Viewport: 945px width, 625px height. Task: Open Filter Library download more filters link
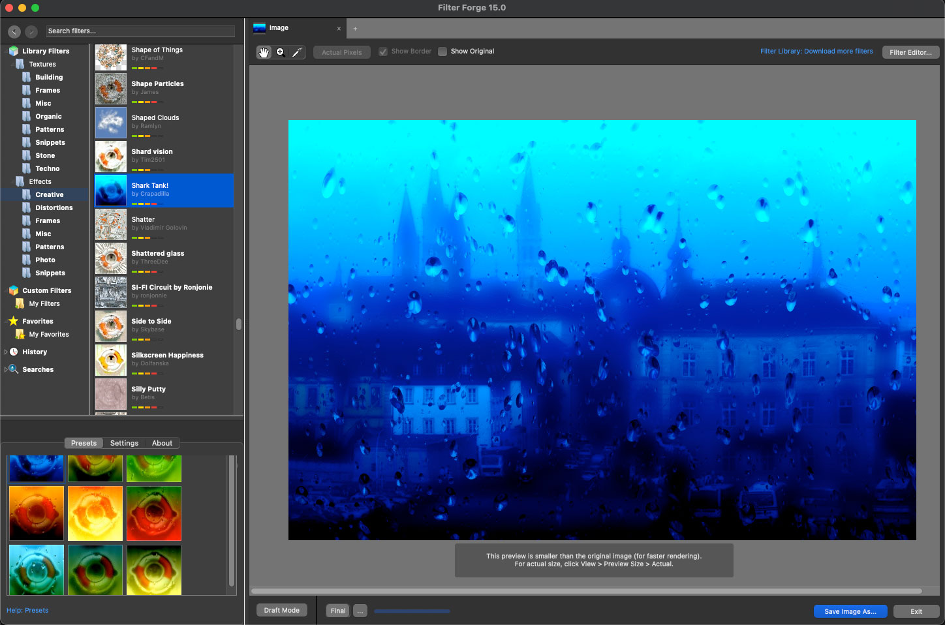click(x=816, y=51)
